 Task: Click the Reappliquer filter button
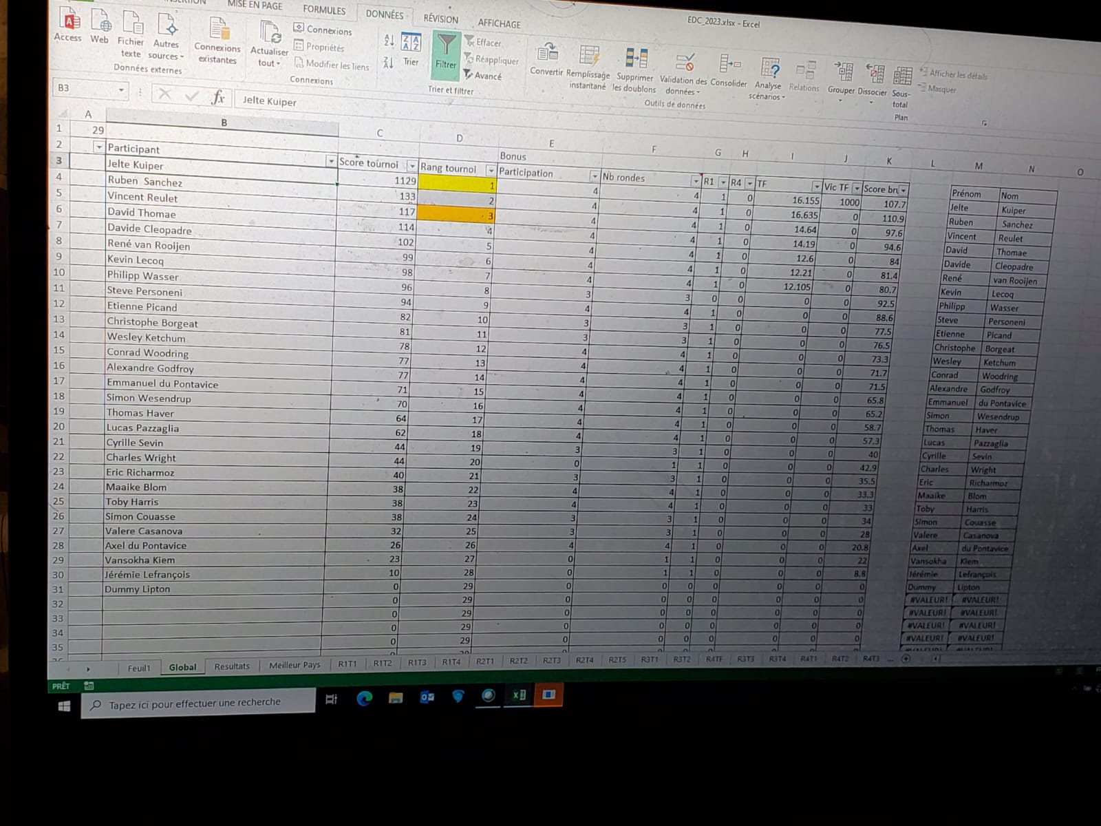click(491, 60)
